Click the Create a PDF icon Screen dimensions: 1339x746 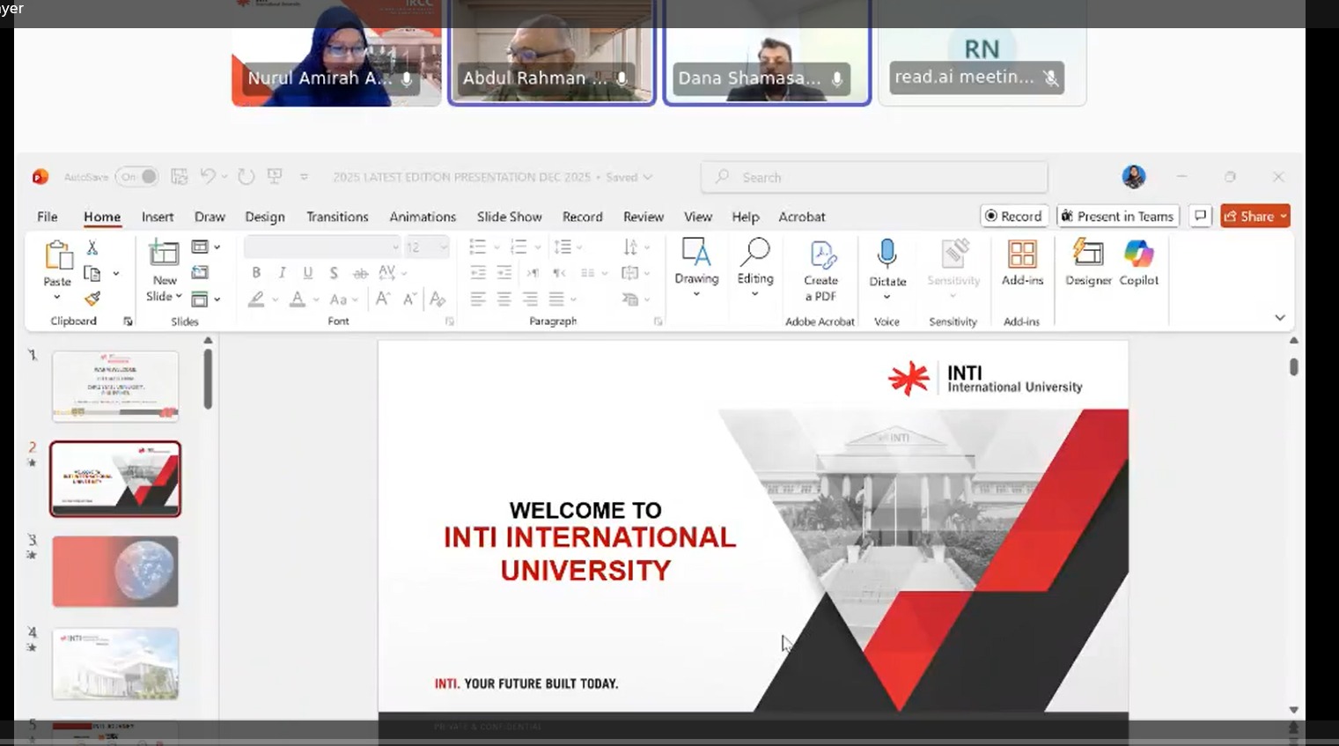point(820,256)
